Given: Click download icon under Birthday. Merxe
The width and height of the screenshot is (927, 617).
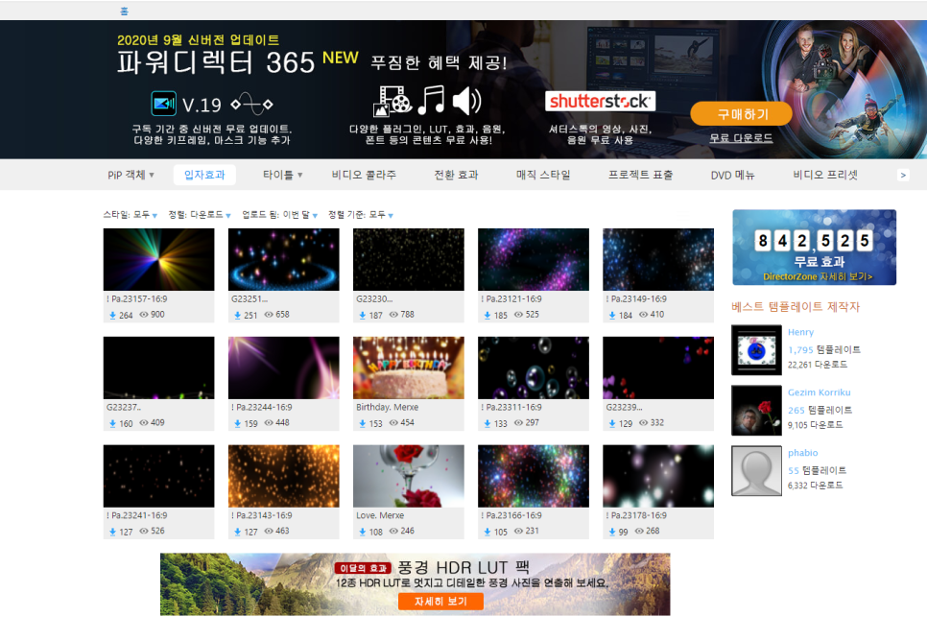Looking at the screenshot, I should click(x=363, y=424).
